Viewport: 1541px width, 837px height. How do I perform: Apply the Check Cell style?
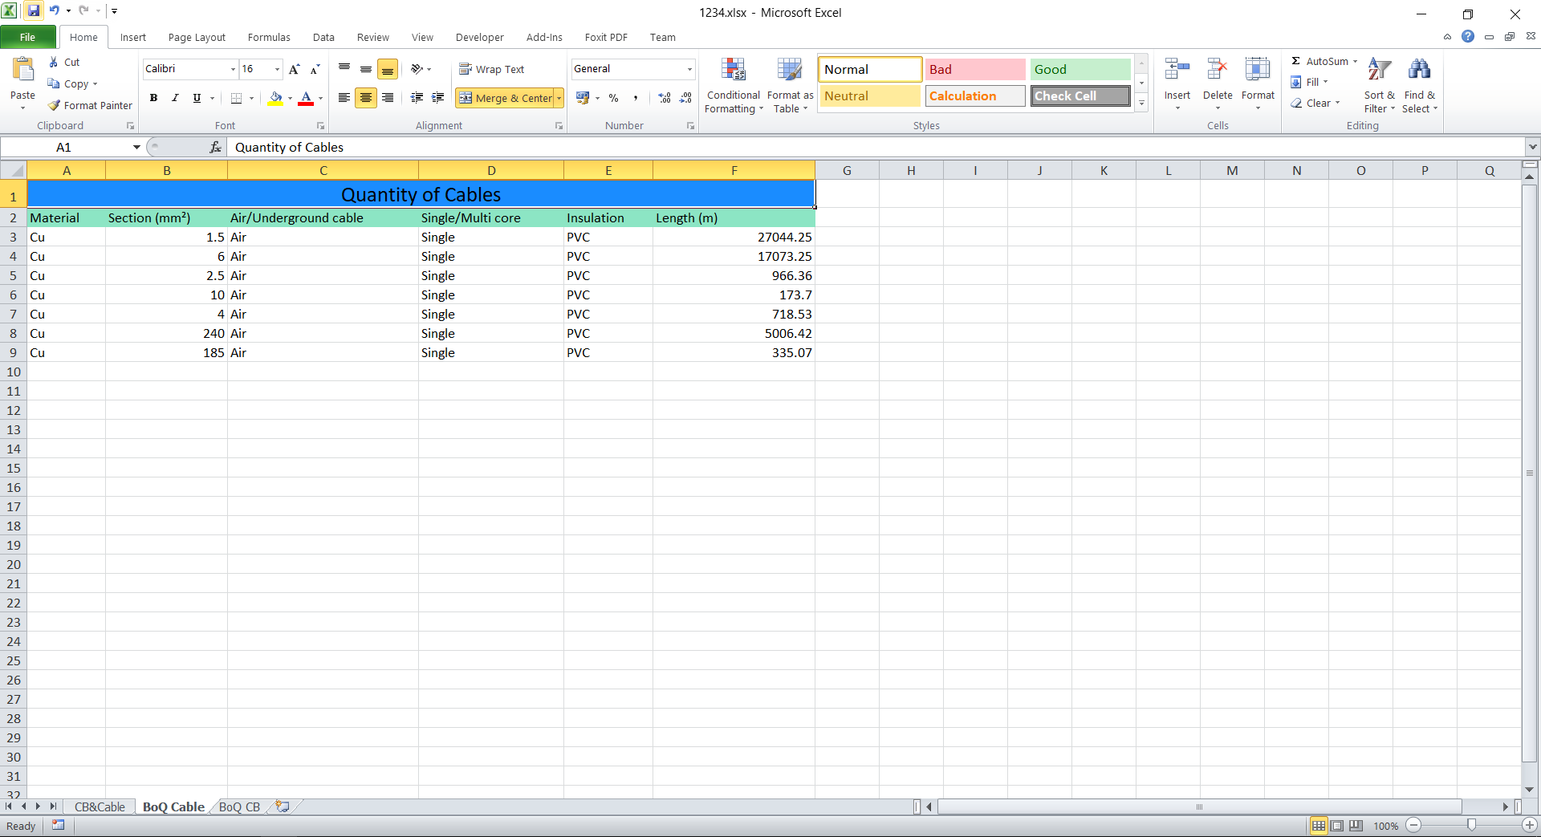point(1080,95)
